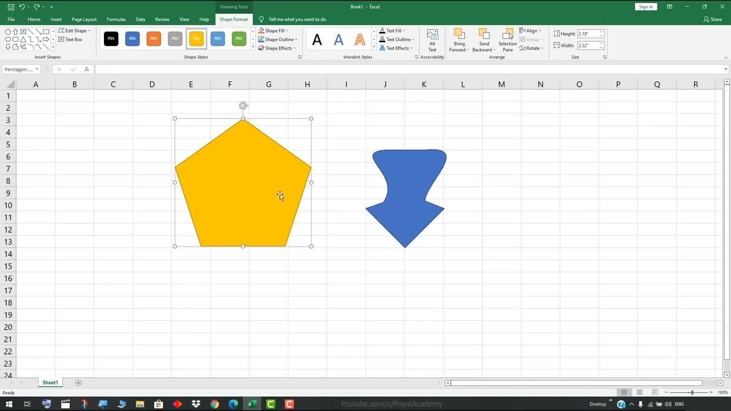Add a new sheet with plus icon
The image size is (731, 411).
coord(78,382)
